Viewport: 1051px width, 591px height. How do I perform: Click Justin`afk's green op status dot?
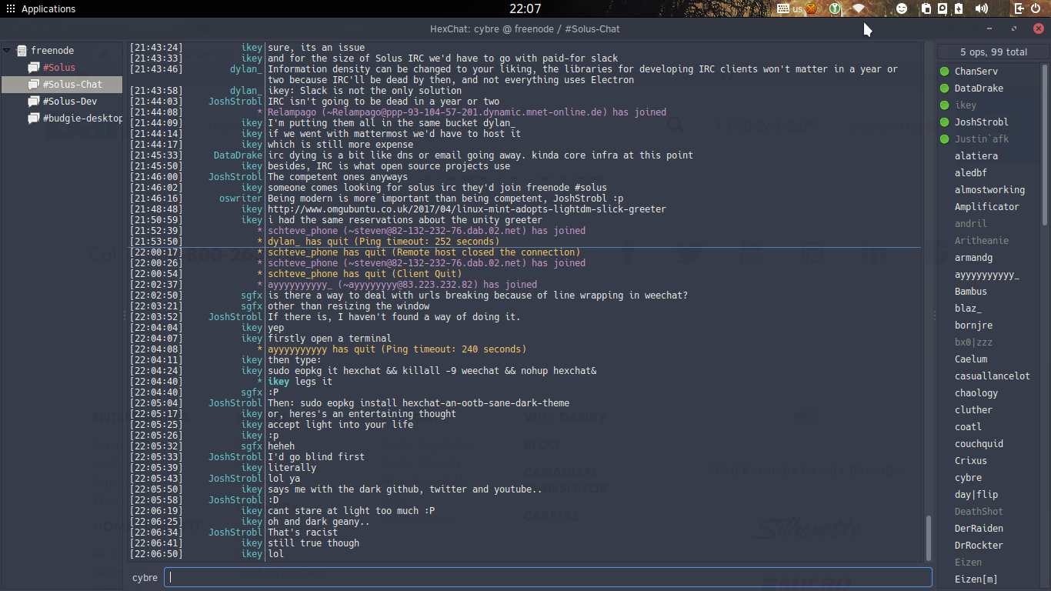(945, 139)
